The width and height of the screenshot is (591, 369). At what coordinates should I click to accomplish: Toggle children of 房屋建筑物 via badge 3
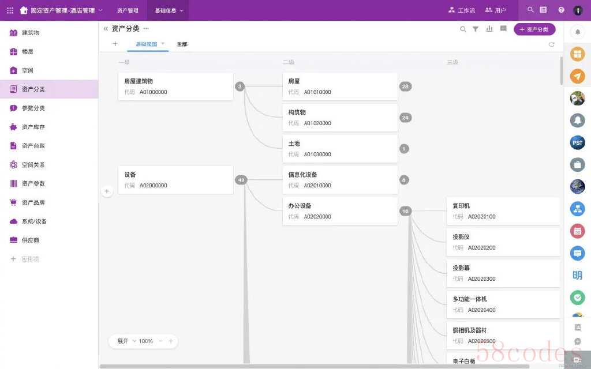coord(240,86)
